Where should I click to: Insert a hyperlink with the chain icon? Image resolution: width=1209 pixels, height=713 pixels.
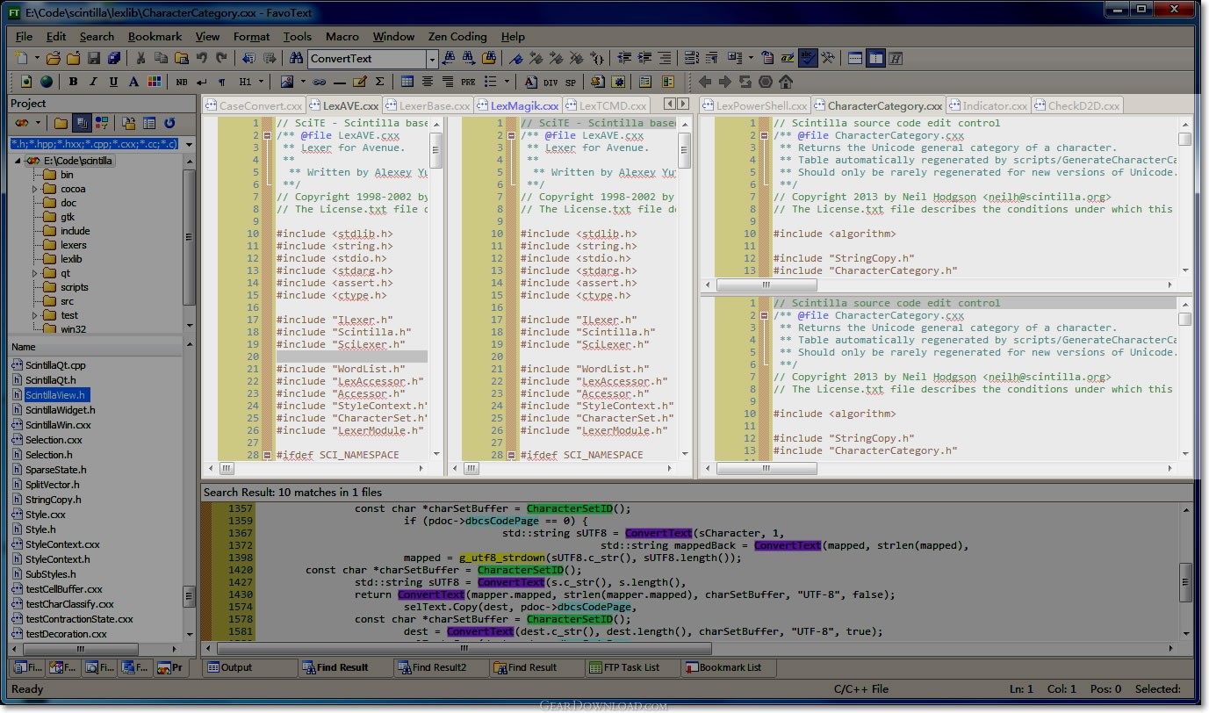click(320, 83)
